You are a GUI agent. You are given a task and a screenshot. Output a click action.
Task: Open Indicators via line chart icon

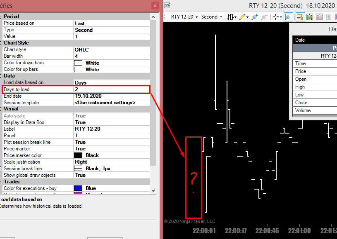click(319, 17)
